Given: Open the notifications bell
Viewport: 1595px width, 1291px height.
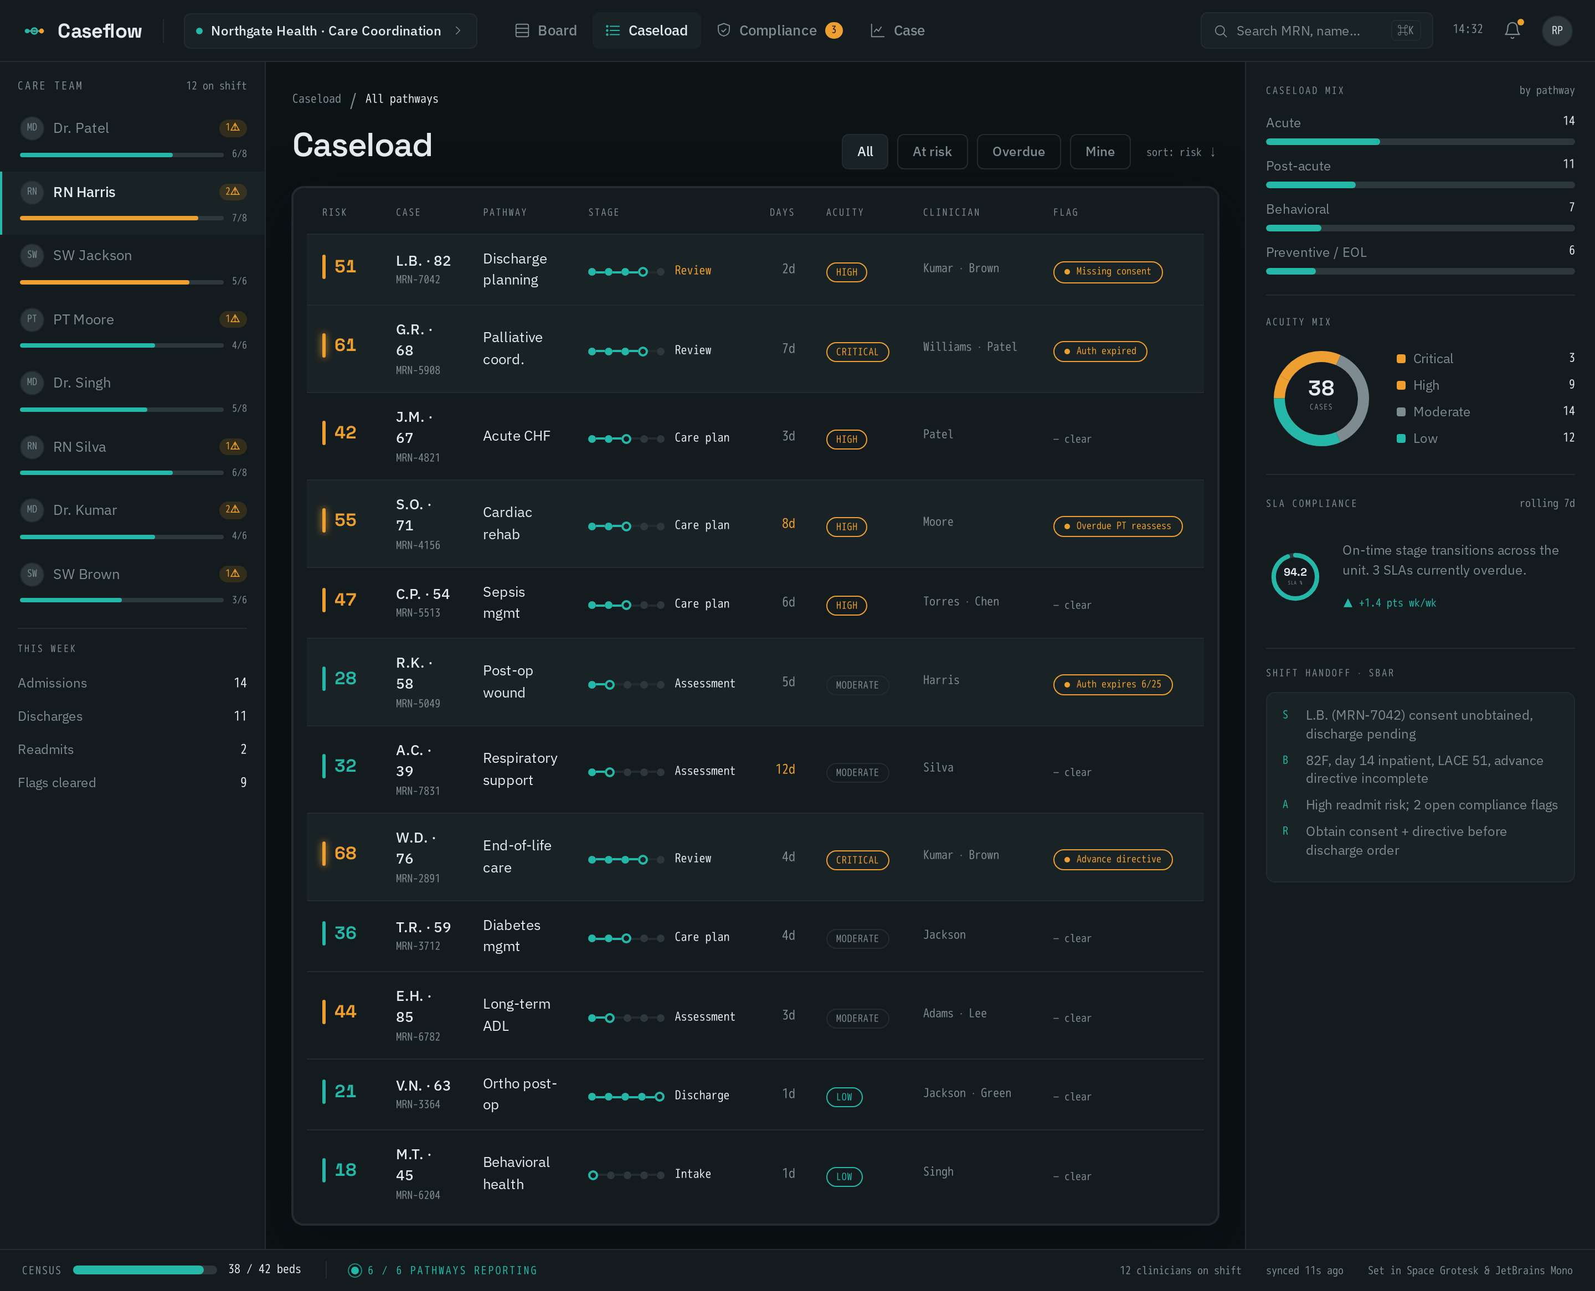Looking at the screenshot, I should 1512,30.
